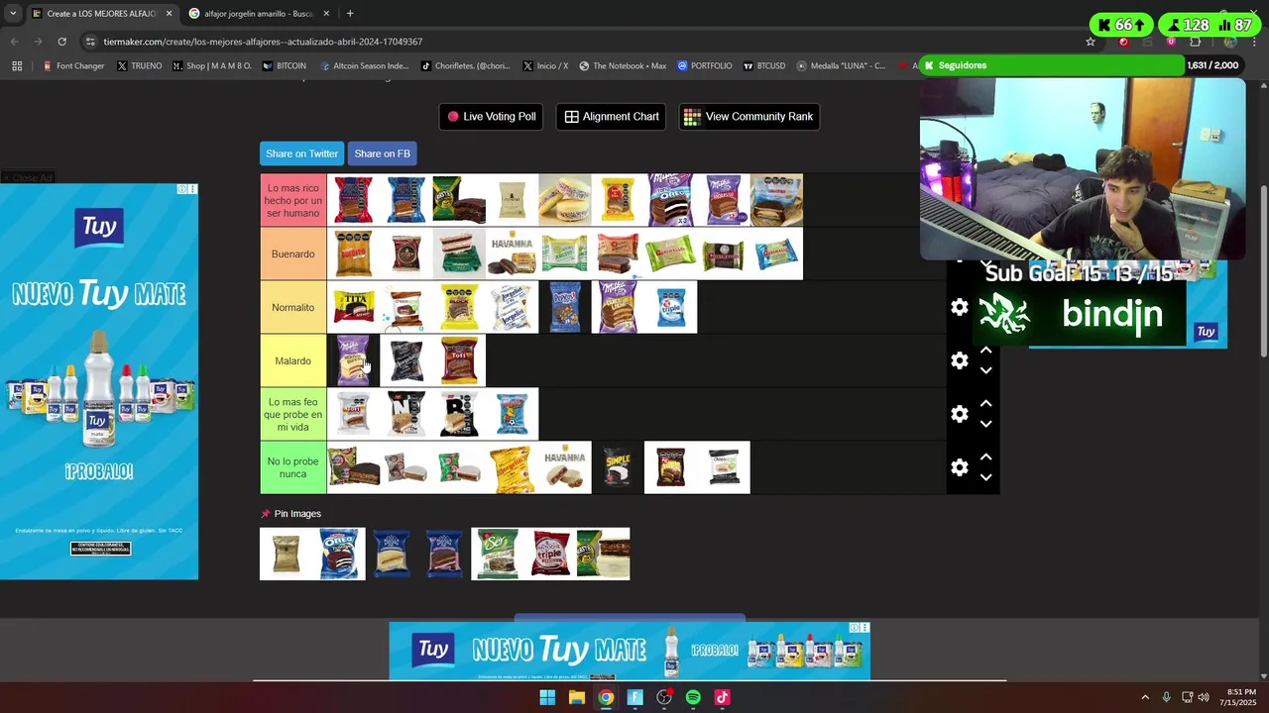Reload the tiermaker page
1269x713 pixels.
point(61,42)
